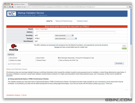135x103 pixels.
Task: Click the Revalidate button
Action: click(119, 63)
